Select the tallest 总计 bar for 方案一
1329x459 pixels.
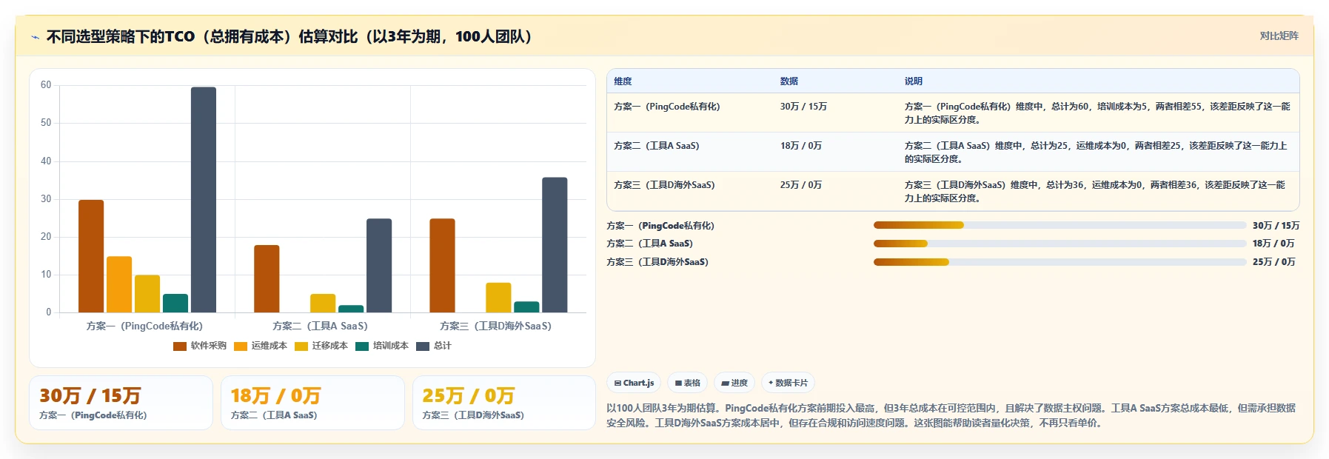[204, 200]
